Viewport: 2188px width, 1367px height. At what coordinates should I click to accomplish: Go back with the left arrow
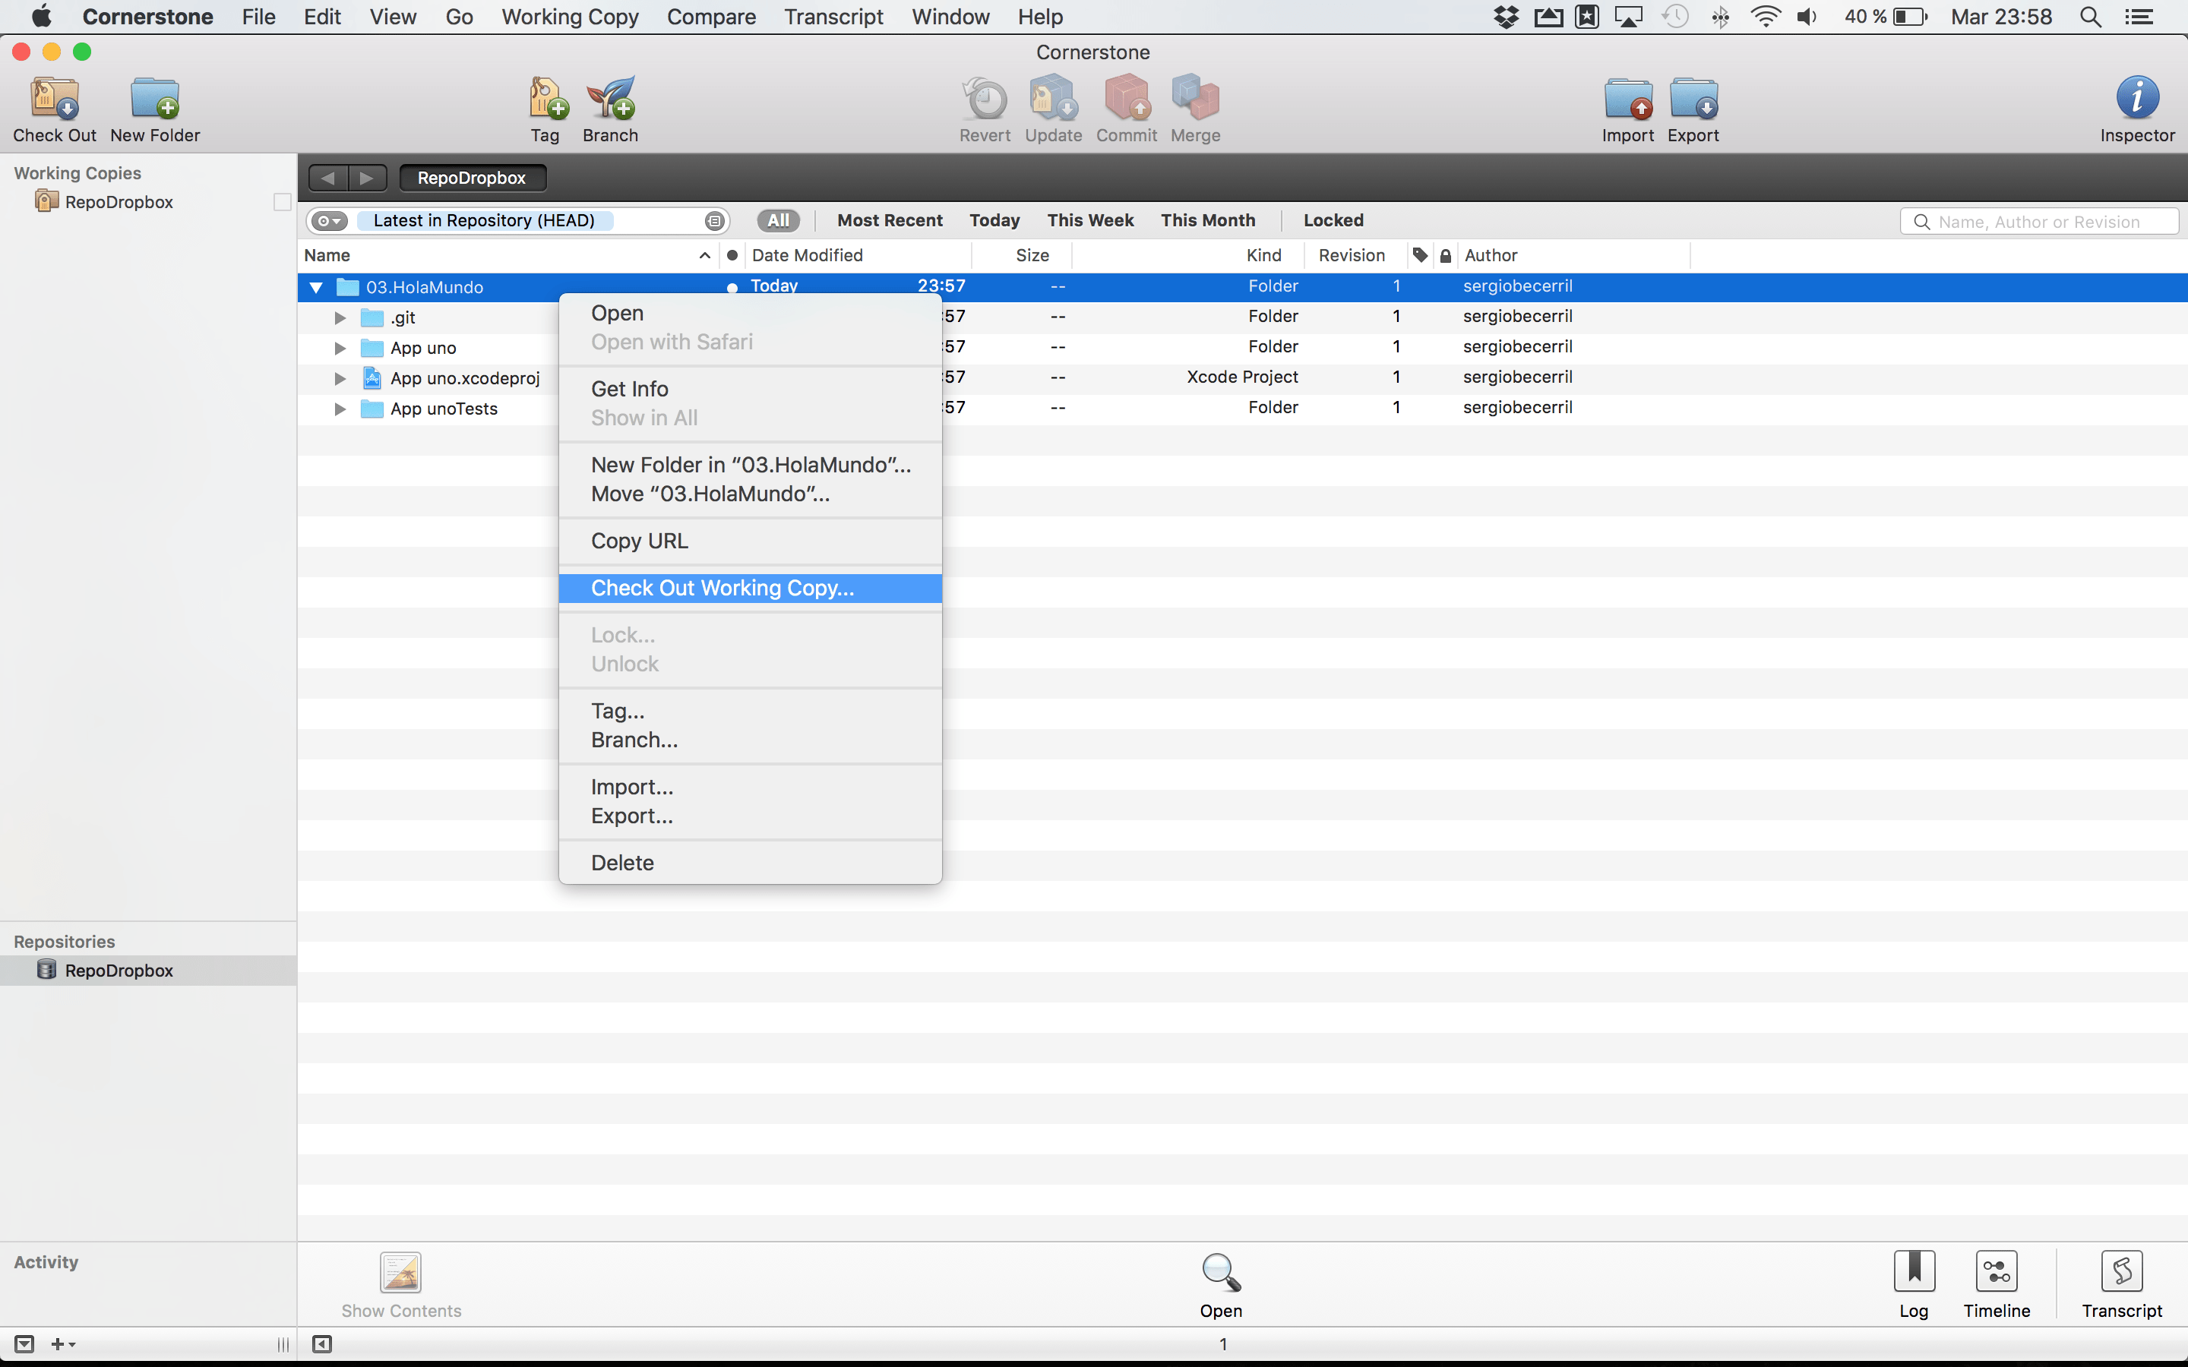[328, 178]
